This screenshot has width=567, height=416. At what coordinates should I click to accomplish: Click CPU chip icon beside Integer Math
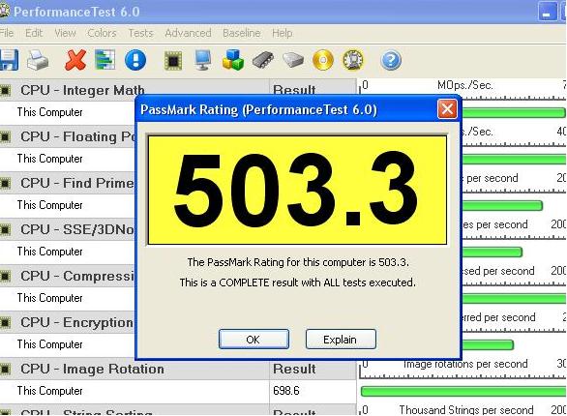[5, 90]
